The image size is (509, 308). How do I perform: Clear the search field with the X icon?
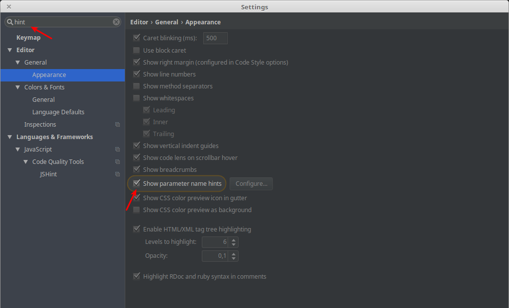tap(116, 22)
